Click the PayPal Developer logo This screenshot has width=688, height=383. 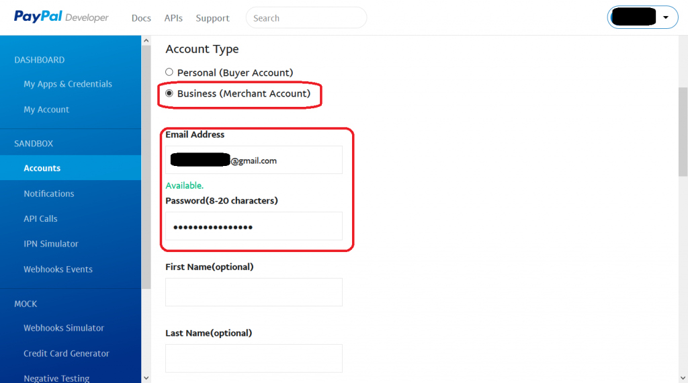[x=61, y=17]
